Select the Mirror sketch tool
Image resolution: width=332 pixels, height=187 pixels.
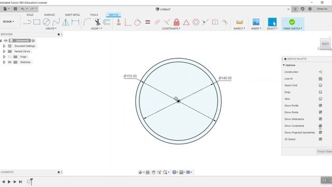click(66, 22)
